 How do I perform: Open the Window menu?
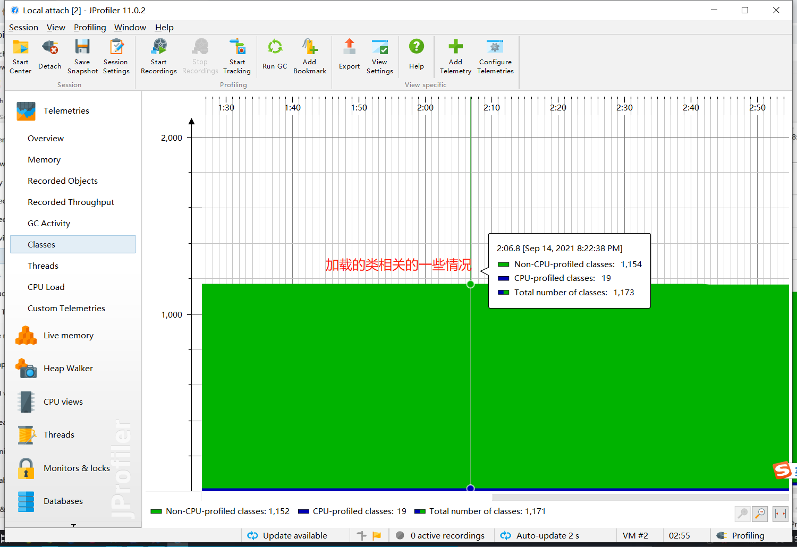click(130, 27)
